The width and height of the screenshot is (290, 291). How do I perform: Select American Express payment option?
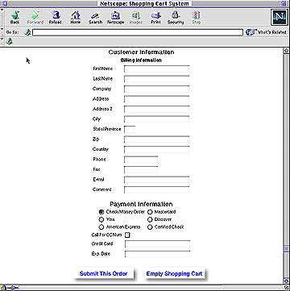pyautogui.click(x=101, y=227)
